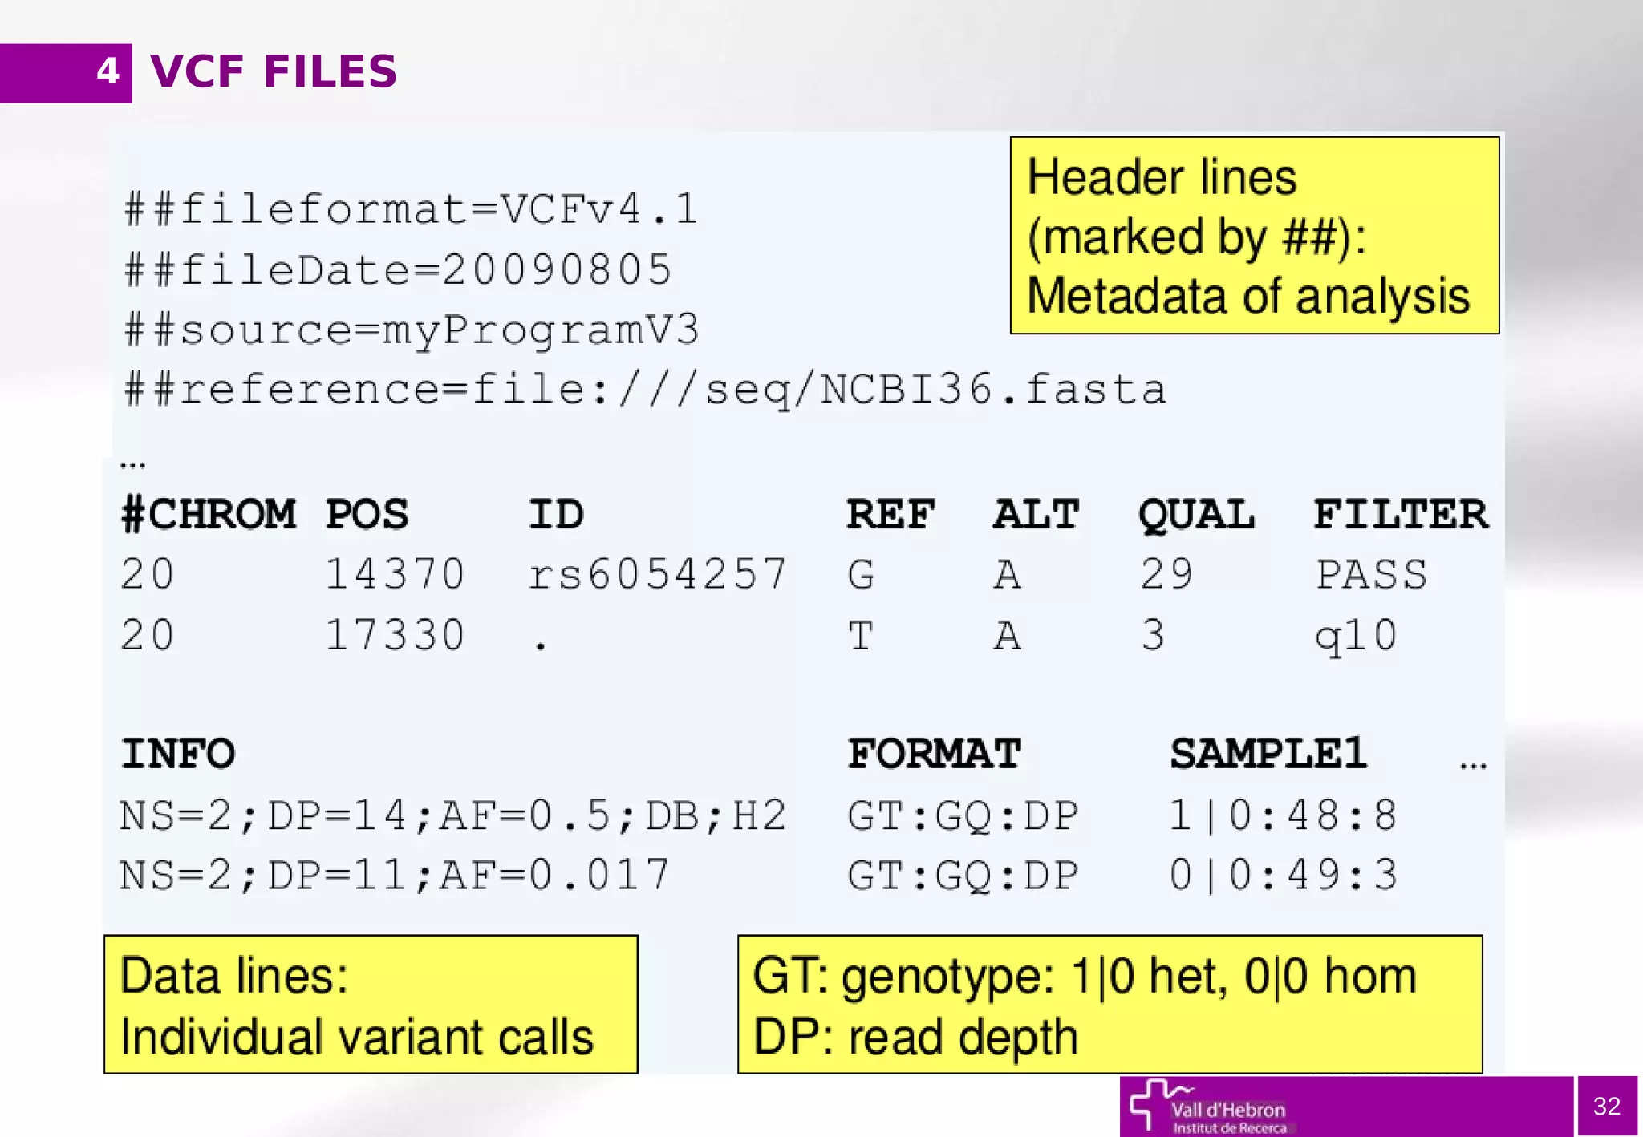This screenshot has height=1137, width=1643.
Task: Click the Individual variant calls text
Action: click(357, 1037)
